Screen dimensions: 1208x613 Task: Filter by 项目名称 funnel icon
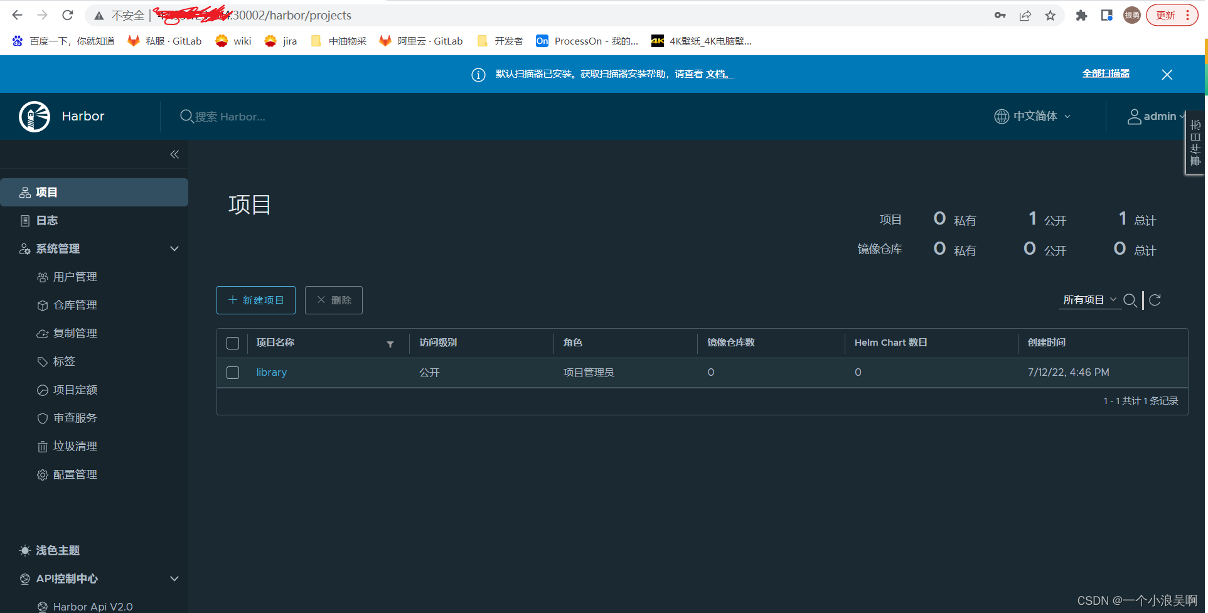point(390,344)
